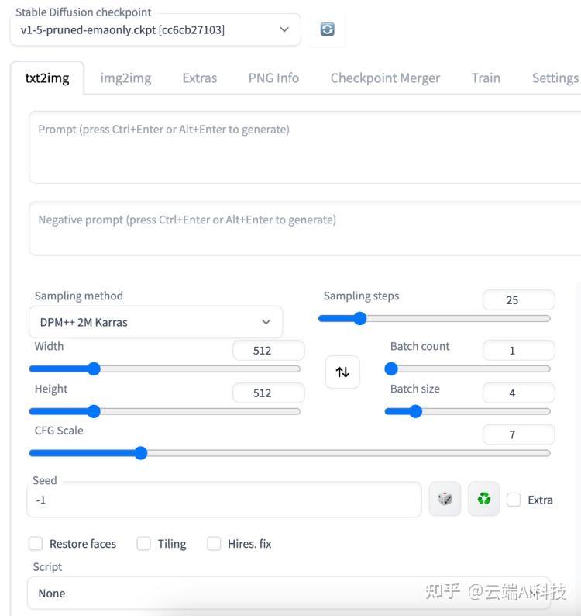Check the Hires. fix option
Screen dimensions: 581x616
214,544
